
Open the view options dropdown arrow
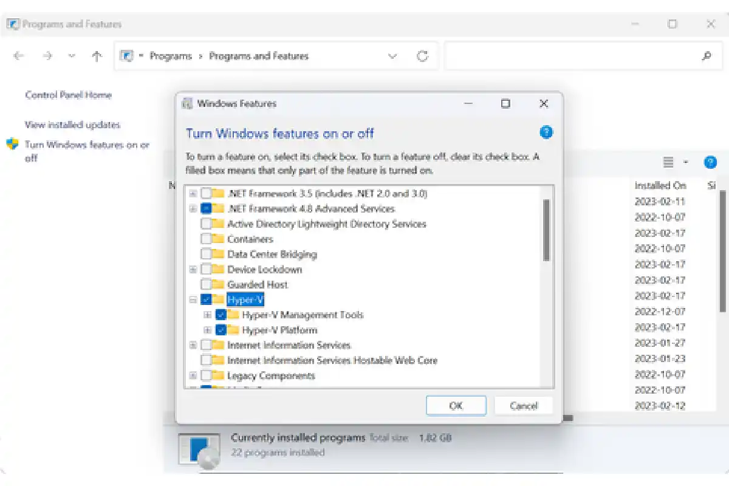click(x=685, y=162)
